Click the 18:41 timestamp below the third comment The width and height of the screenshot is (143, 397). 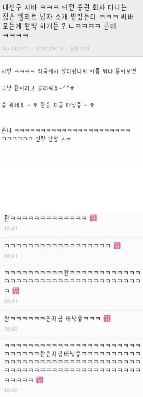coord(11,301)
